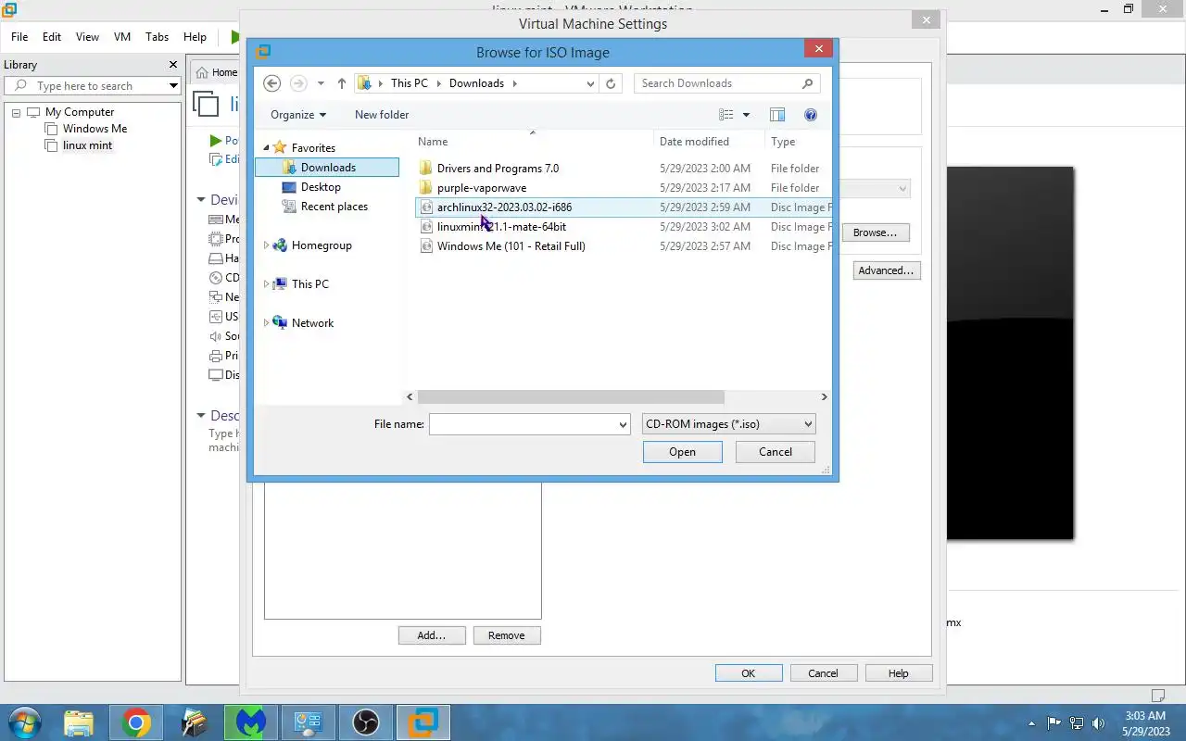Select Windows Me (101 - Retail Full) ISO
Image resolution: width=1186 pixels, height=741 pixels.
pos(623,246)
